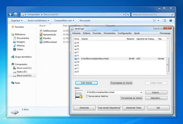Click the Forward arrow in Explorer
Screen dimensions: 183x124
pos(15,14)
